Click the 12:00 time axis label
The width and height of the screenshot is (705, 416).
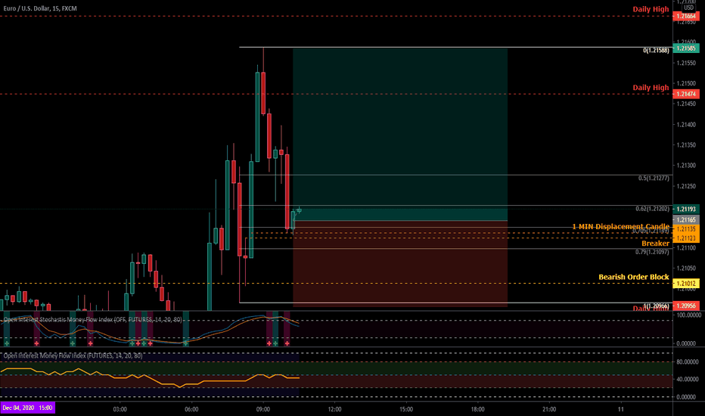click(334, 409)
